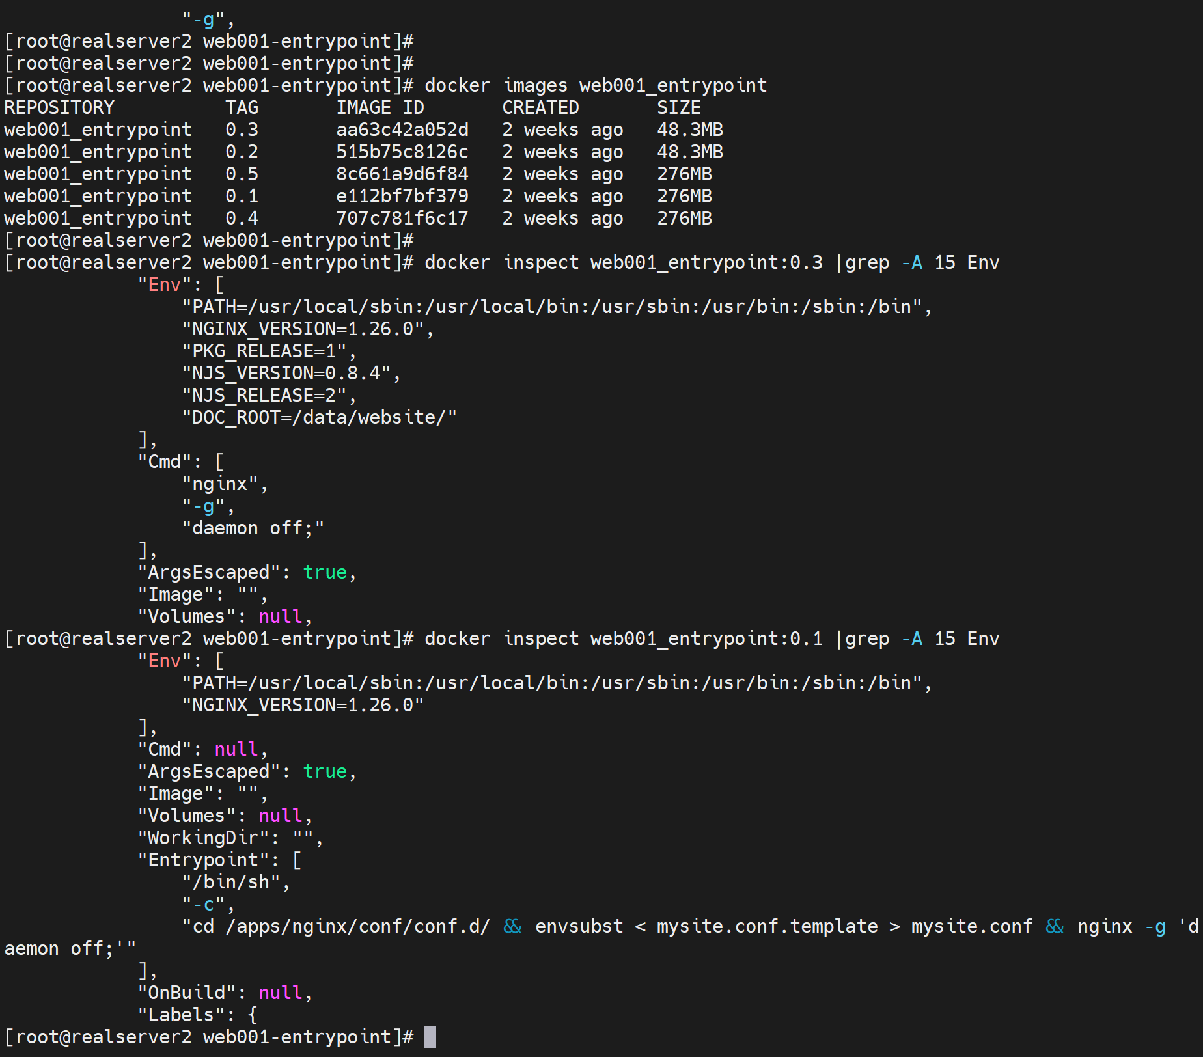Click the 48.3MB size for tag 0.3
Screen dimensions: 1203x1057
coord(689,130)
